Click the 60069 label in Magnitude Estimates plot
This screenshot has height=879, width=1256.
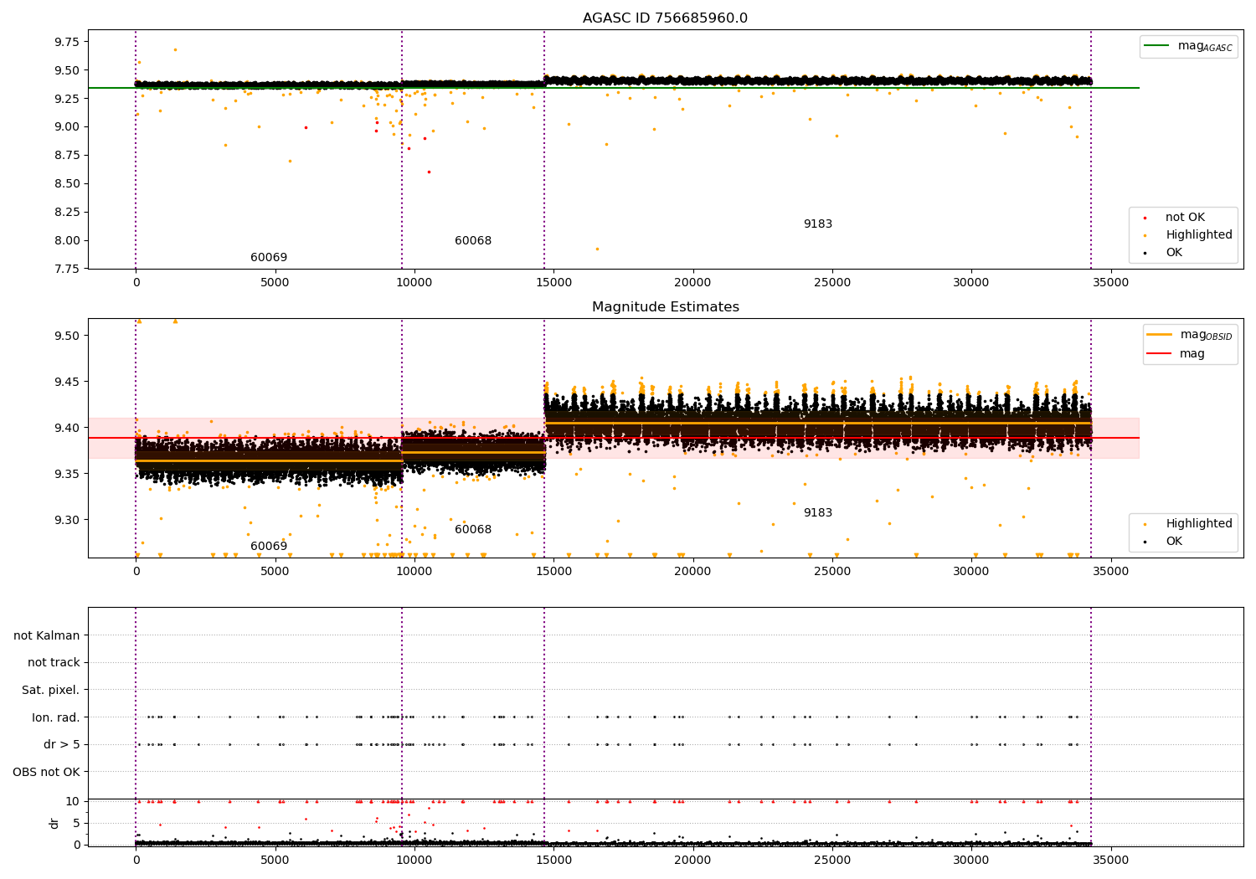(x=269, y=547)
